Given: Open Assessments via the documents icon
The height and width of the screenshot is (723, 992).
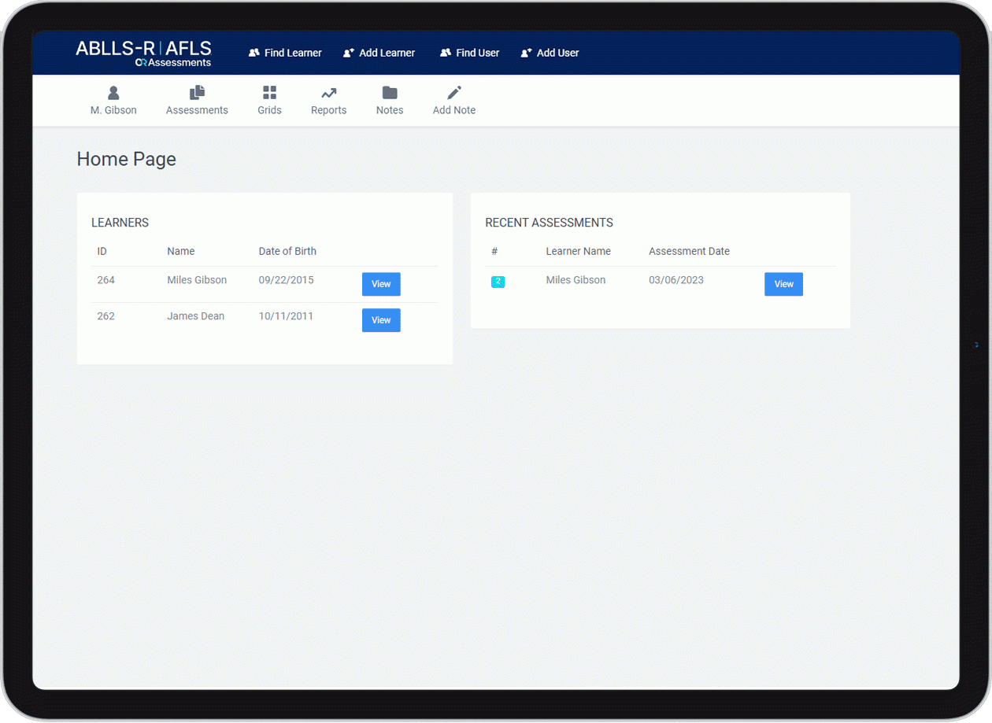Looking at the screenshot, I should (x=197, y=93).
